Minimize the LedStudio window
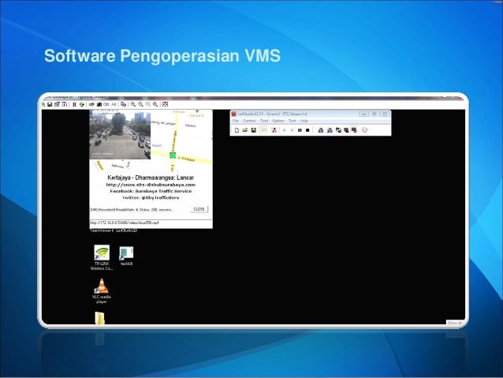 coord(363,114)
